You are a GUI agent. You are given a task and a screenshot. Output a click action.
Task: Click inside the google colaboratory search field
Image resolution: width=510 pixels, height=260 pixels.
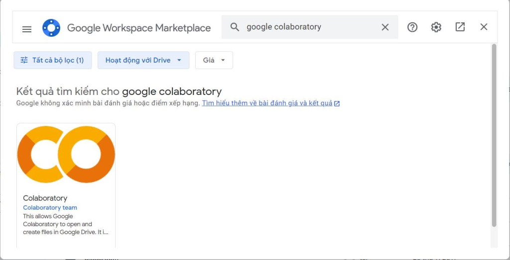coord(309,27)
